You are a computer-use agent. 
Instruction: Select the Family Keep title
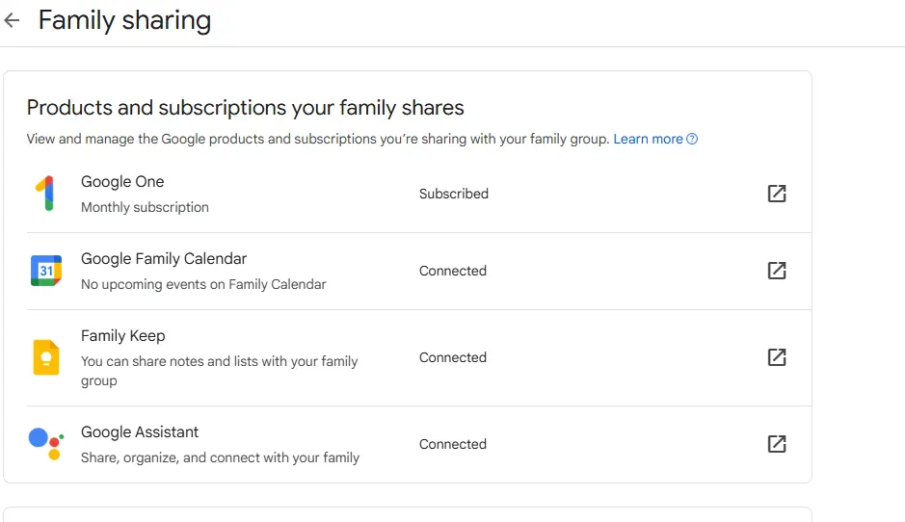coord(123,336)
